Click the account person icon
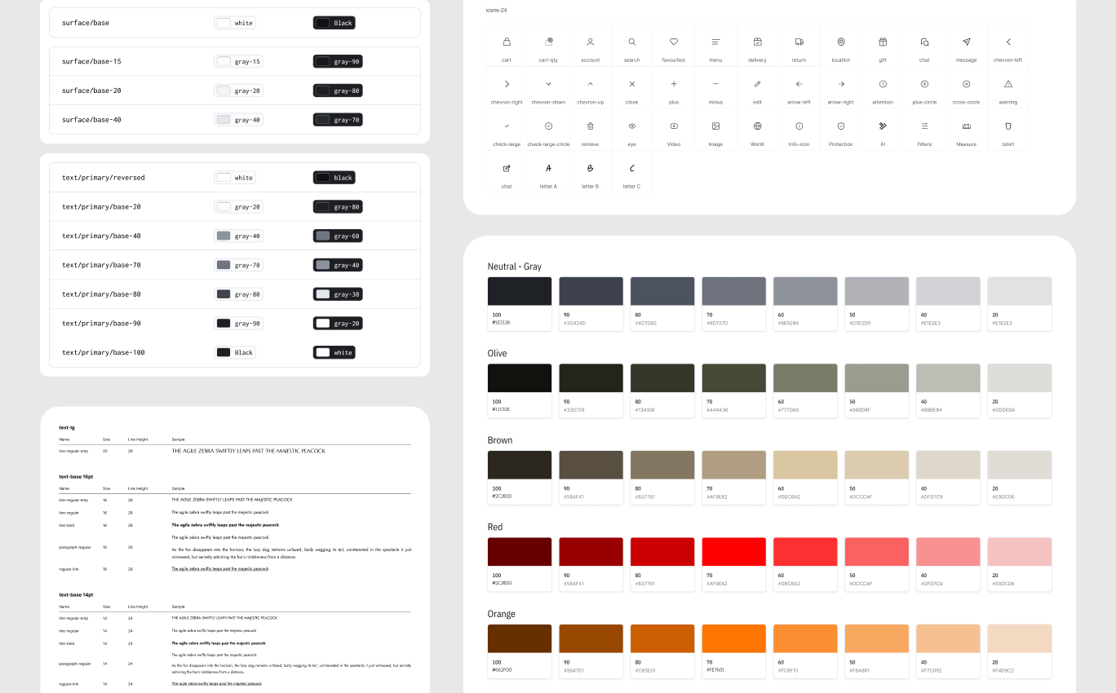Screen dimensions: 1116x693 [x=591, y=42]
